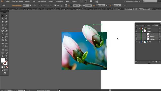Open the Редактирование menu

pyautogui.click(x=17, y=2)
